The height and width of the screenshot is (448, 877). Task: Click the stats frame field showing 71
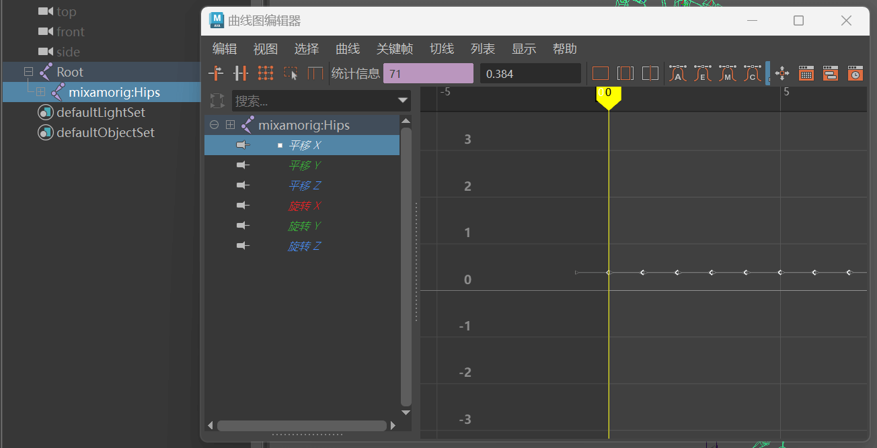tap(428, 73)
